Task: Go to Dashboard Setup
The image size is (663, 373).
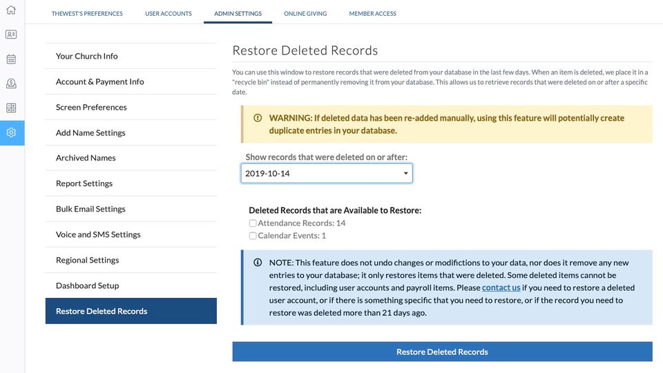Action: pyautogui.click(x=88, y=285)
